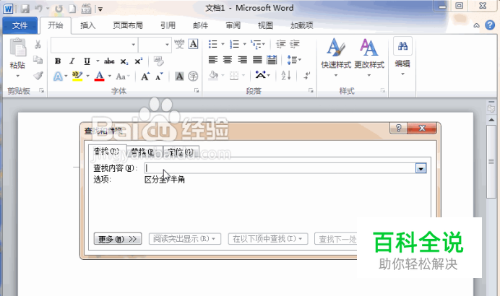Open the font dialog launcher
Viewport: 500px width, 296px height.
[197, 91]
